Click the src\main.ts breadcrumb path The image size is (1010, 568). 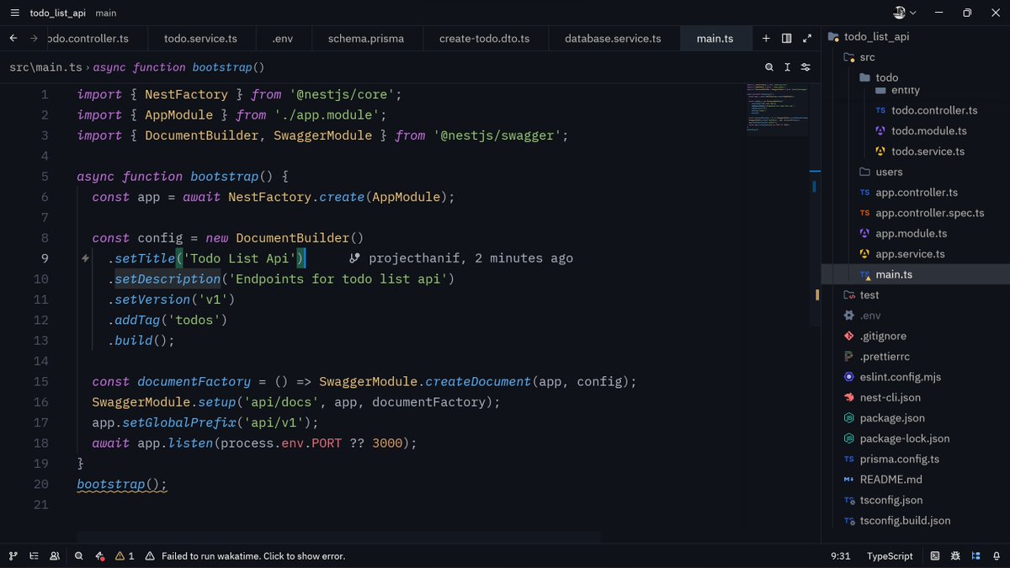[x=46, y=67]
